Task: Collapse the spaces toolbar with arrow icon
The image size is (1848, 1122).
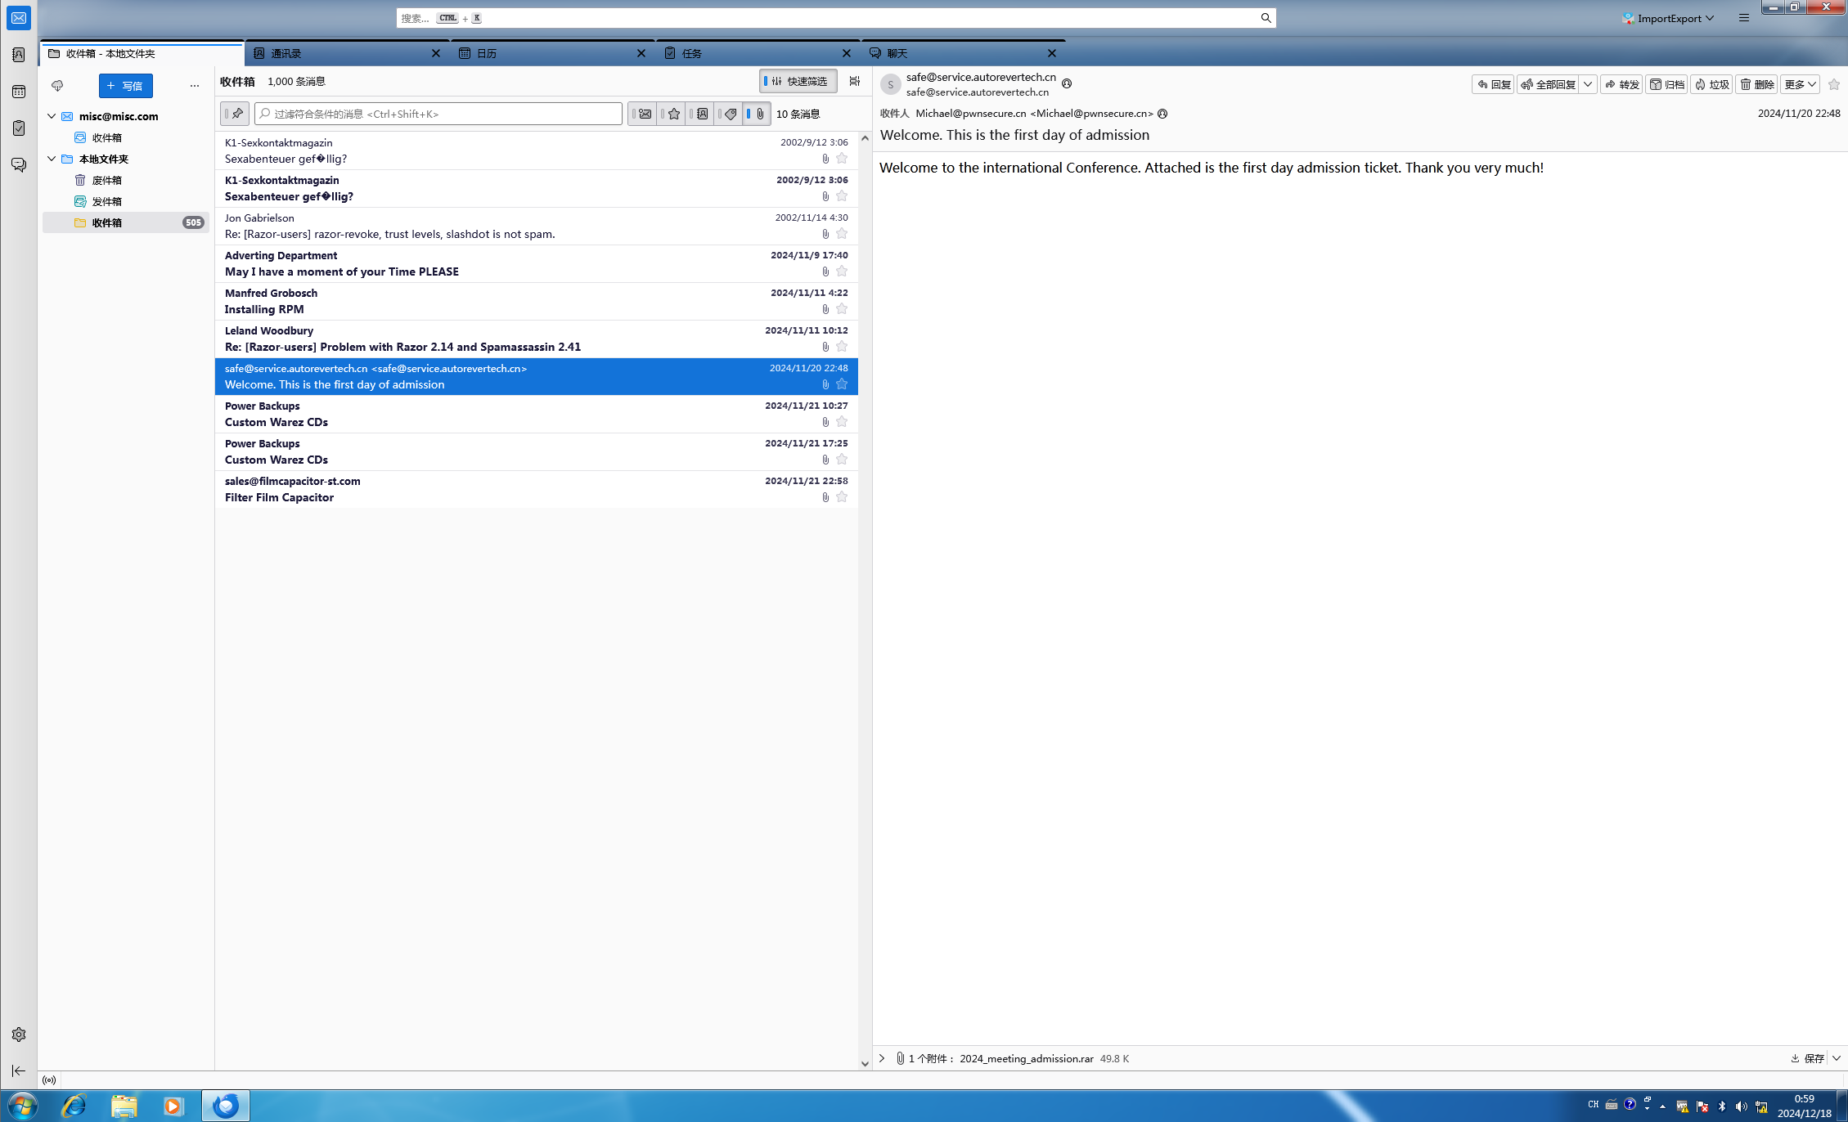Action: point(19,1070)
